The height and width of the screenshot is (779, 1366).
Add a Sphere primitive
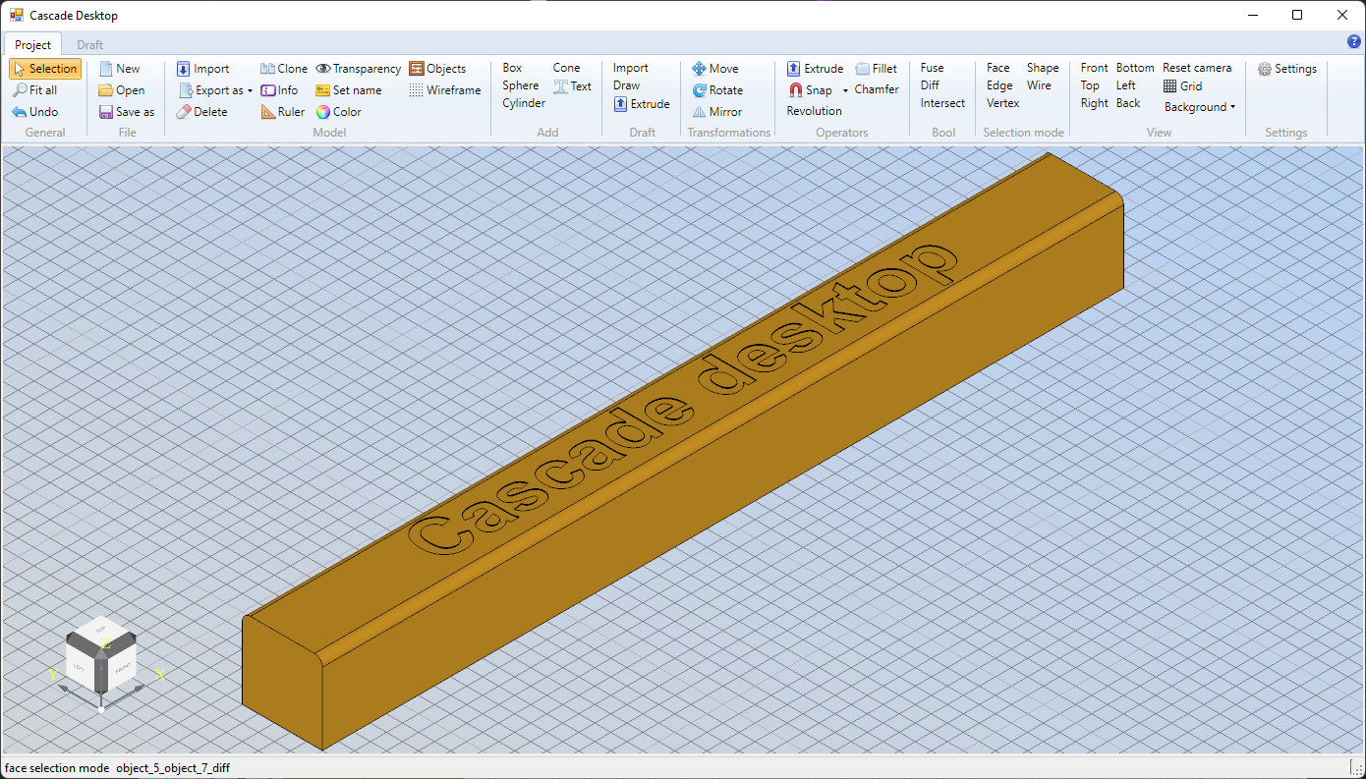pos(521,85)
